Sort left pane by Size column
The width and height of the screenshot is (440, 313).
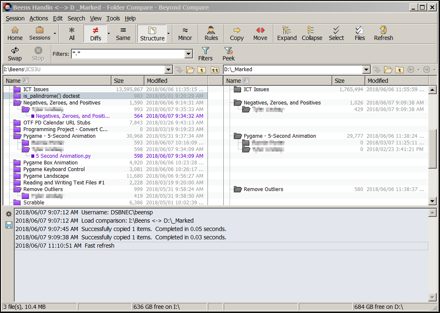[x=128, y=81]
